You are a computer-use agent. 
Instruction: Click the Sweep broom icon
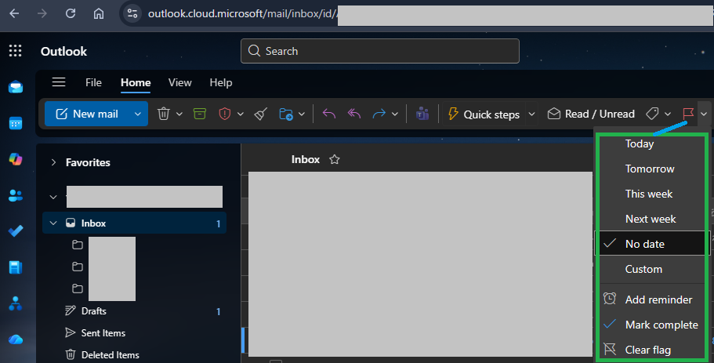tap(261, 114)
